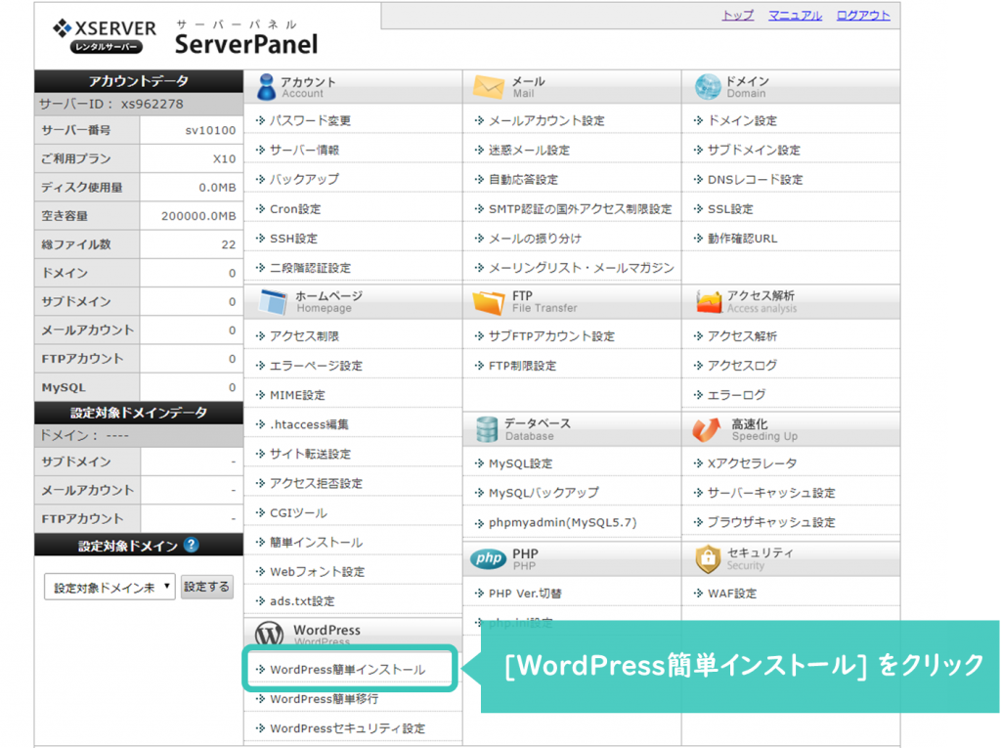Open CGIツール
The height and width of the screenshot is (748, 1001).
click(x=298, y=512)
